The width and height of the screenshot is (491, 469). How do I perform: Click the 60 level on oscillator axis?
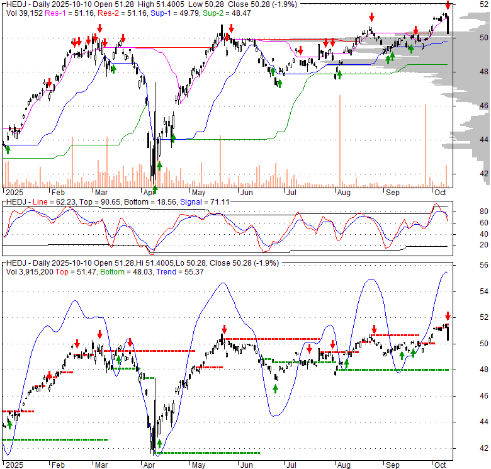click(x=484, y=223)
